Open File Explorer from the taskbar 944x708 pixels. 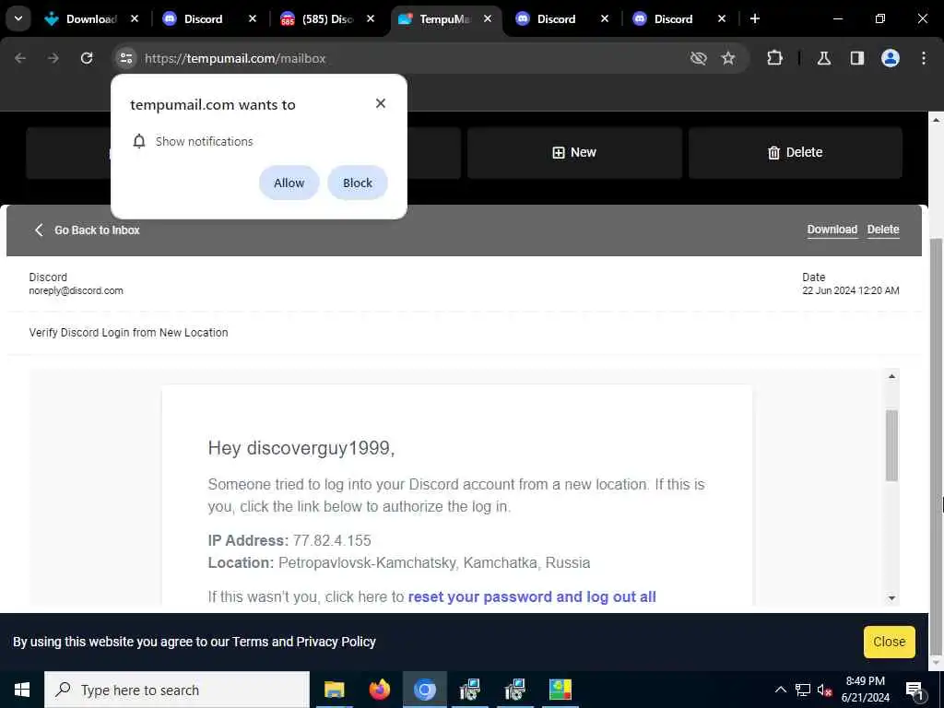[x=334, y=690]
